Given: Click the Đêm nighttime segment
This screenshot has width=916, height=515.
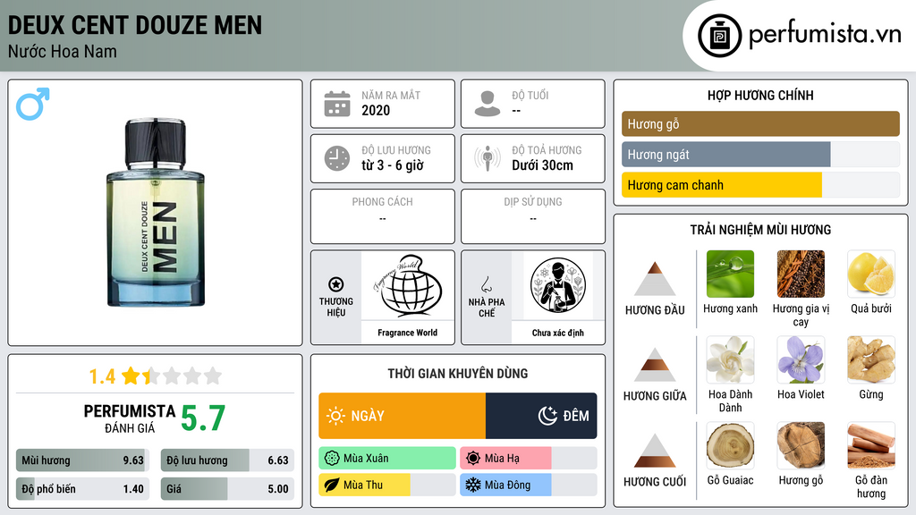Looking at the screenshot, I should 541,416.
